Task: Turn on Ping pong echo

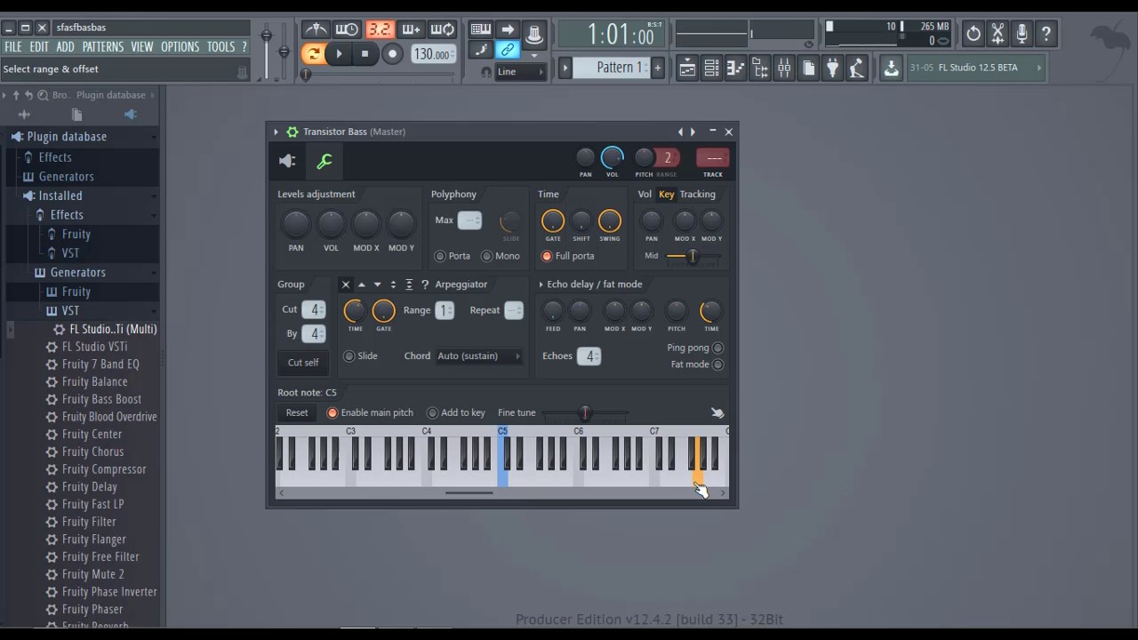Action: tap(717, 348)
